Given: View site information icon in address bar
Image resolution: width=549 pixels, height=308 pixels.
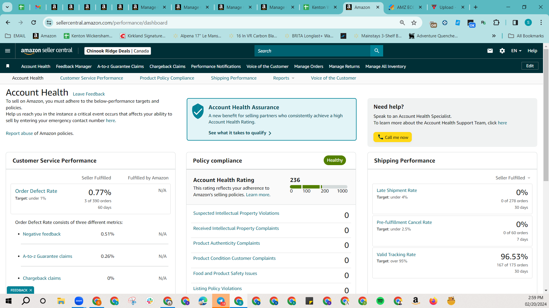Looking at the screenshot, I should [49, 23].
